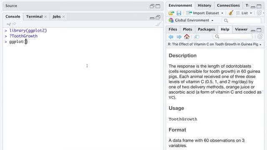Open the R Help home page
Screen dimensions: 267x150
[x=187, y=36]
